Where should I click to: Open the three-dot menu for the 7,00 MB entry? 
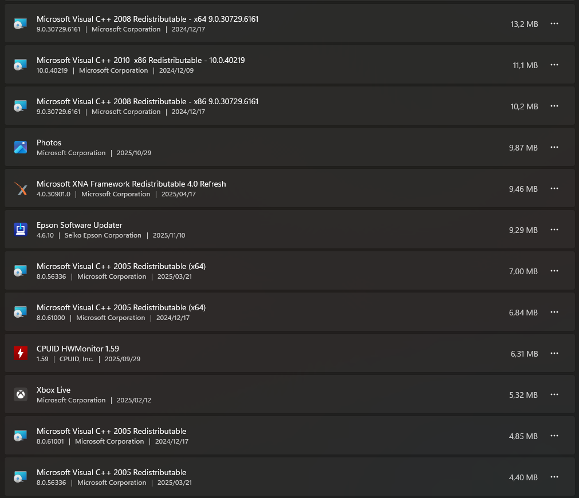554,271
